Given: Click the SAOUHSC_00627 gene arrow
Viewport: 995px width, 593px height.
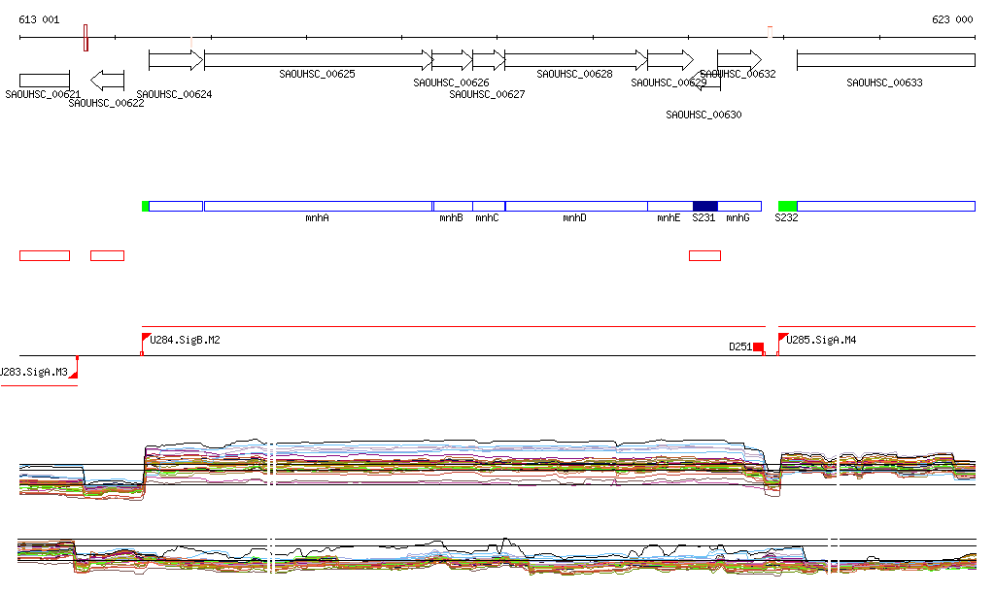Looking at the screenshot, I should point(489,60).
